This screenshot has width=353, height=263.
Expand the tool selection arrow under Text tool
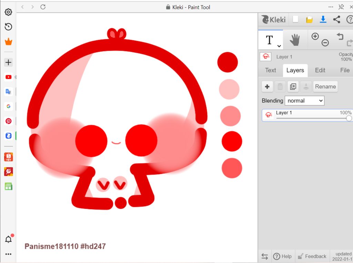click(x=279, y=46)
